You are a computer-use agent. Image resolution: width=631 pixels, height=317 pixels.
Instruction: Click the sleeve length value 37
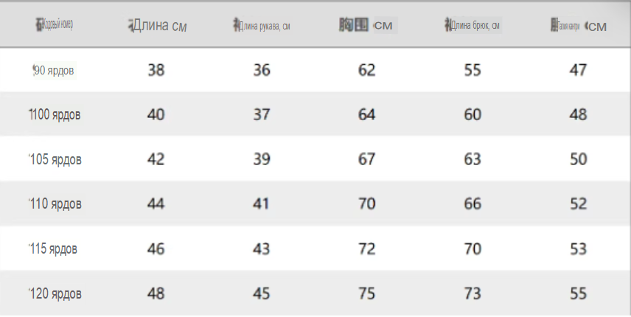coord(262,115)
